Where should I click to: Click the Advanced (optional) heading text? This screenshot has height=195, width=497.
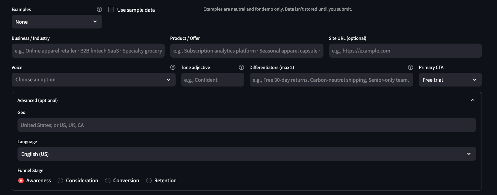[x=38, y=100]
